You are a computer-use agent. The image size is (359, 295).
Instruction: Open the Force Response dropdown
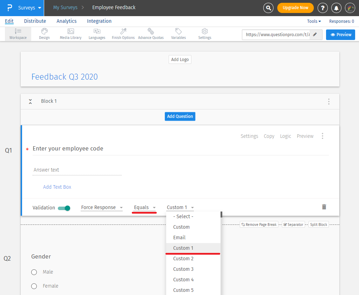pyautogui.click(x=102, y=208)
